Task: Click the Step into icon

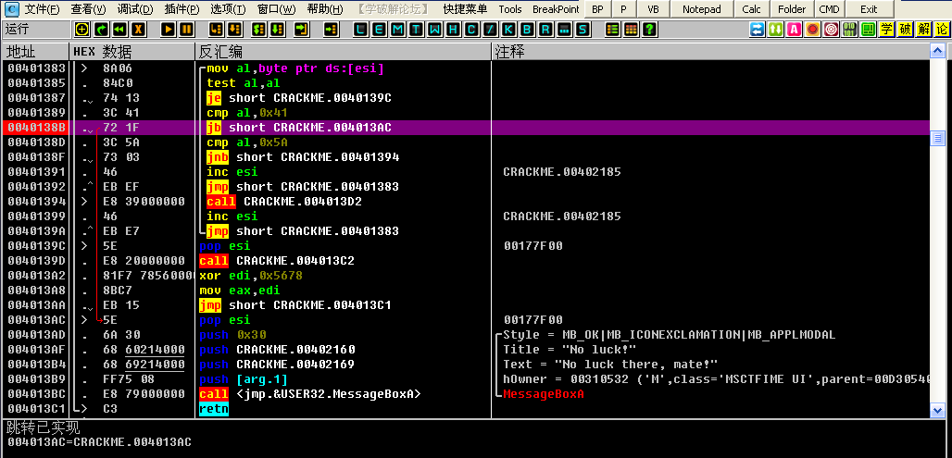Action: point(216,29)
